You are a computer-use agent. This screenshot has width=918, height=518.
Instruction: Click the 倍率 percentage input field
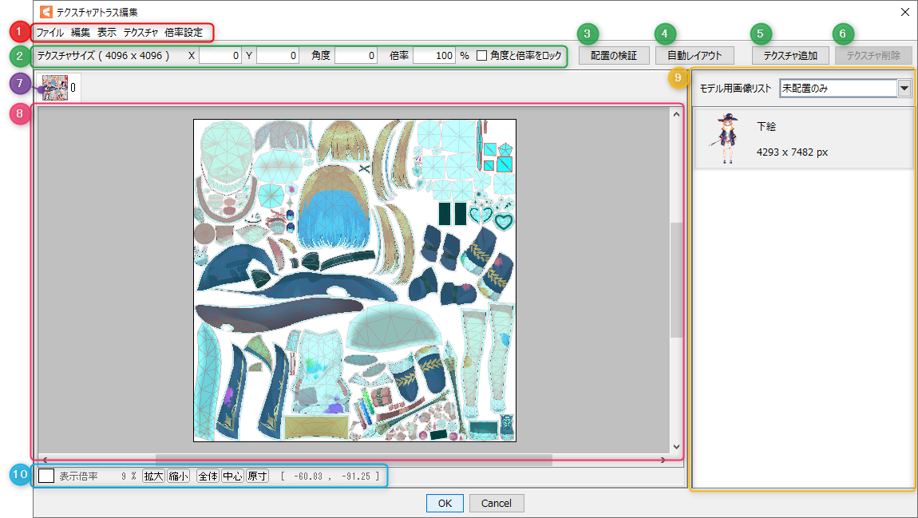(433, 56)
